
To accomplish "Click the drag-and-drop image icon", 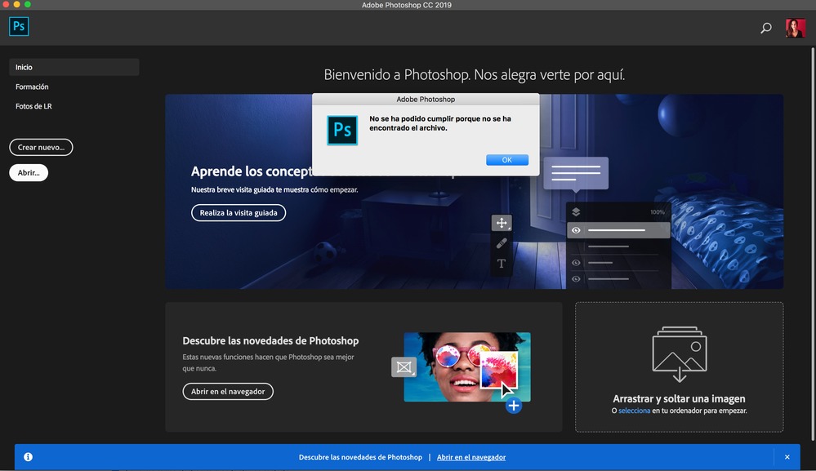I will [679, 353].
